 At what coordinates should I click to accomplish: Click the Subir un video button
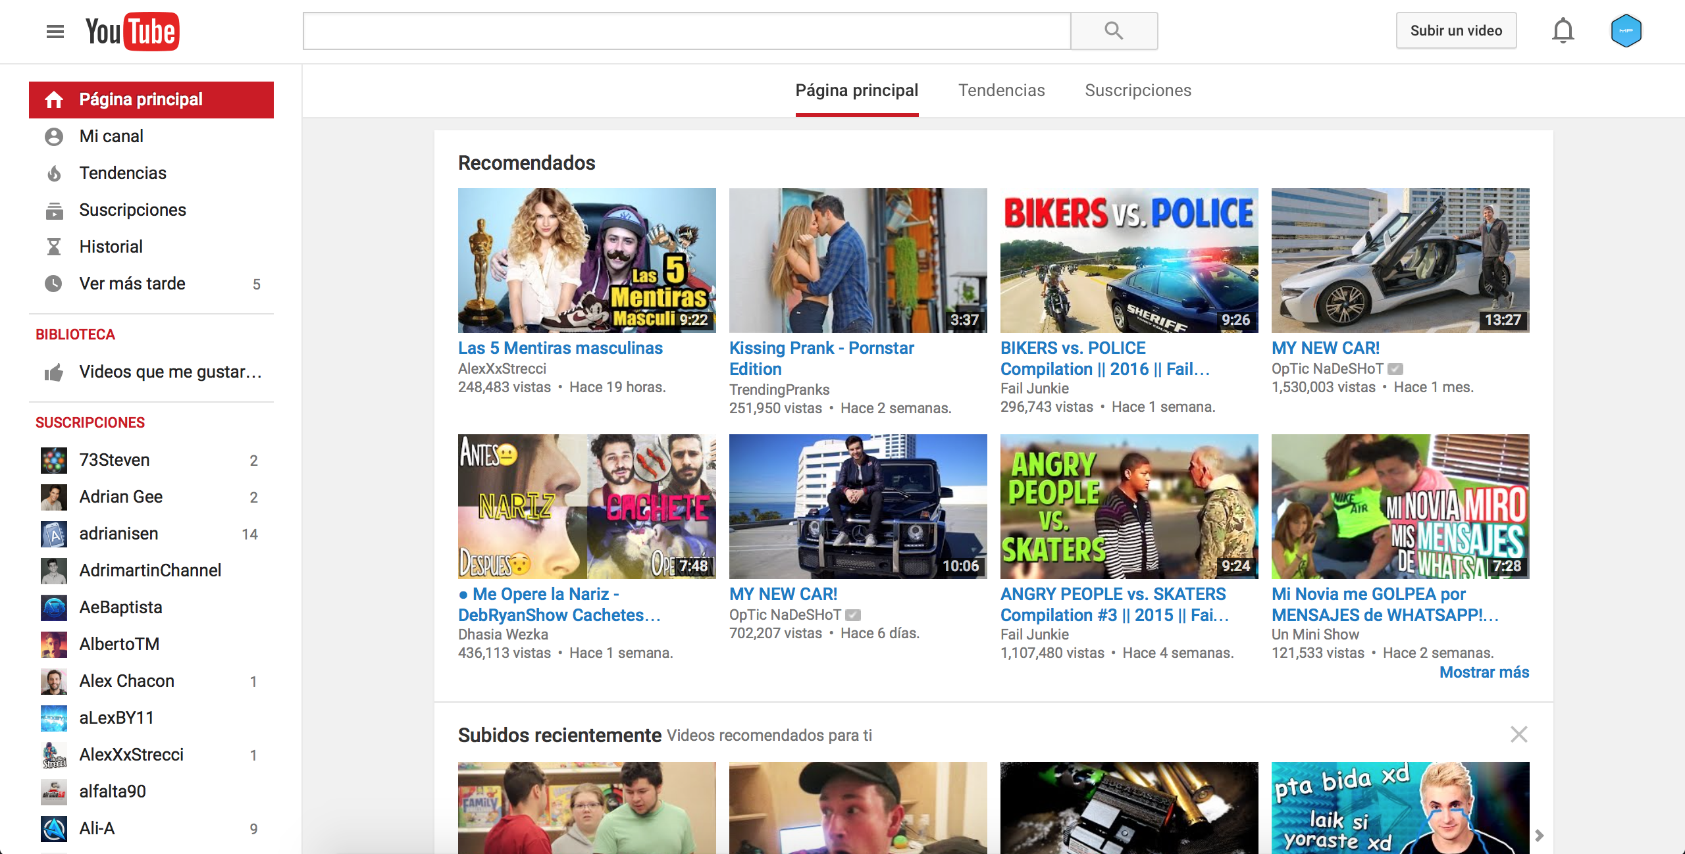click(1456, 31)
